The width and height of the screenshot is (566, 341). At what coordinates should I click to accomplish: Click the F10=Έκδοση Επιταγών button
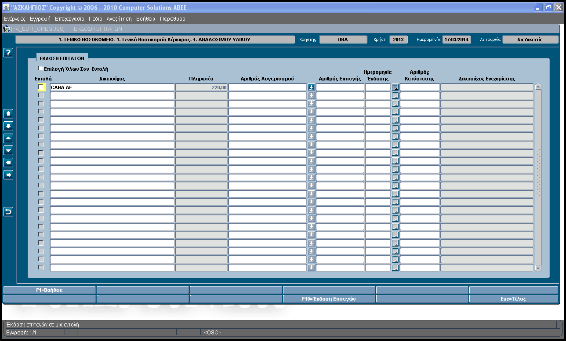329,299
